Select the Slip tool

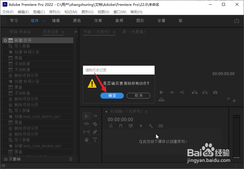pos(87,132)
